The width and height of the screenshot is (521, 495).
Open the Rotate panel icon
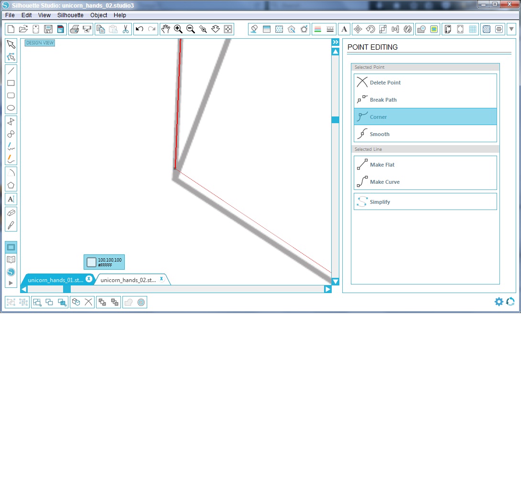pyautogui.click(x=370, y=29)
